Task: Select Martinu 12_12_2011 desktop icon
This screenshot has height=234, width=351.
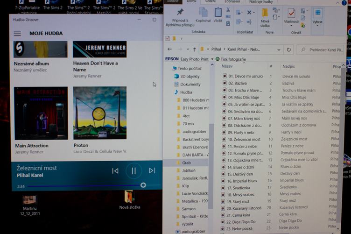Action: [30, 206]
